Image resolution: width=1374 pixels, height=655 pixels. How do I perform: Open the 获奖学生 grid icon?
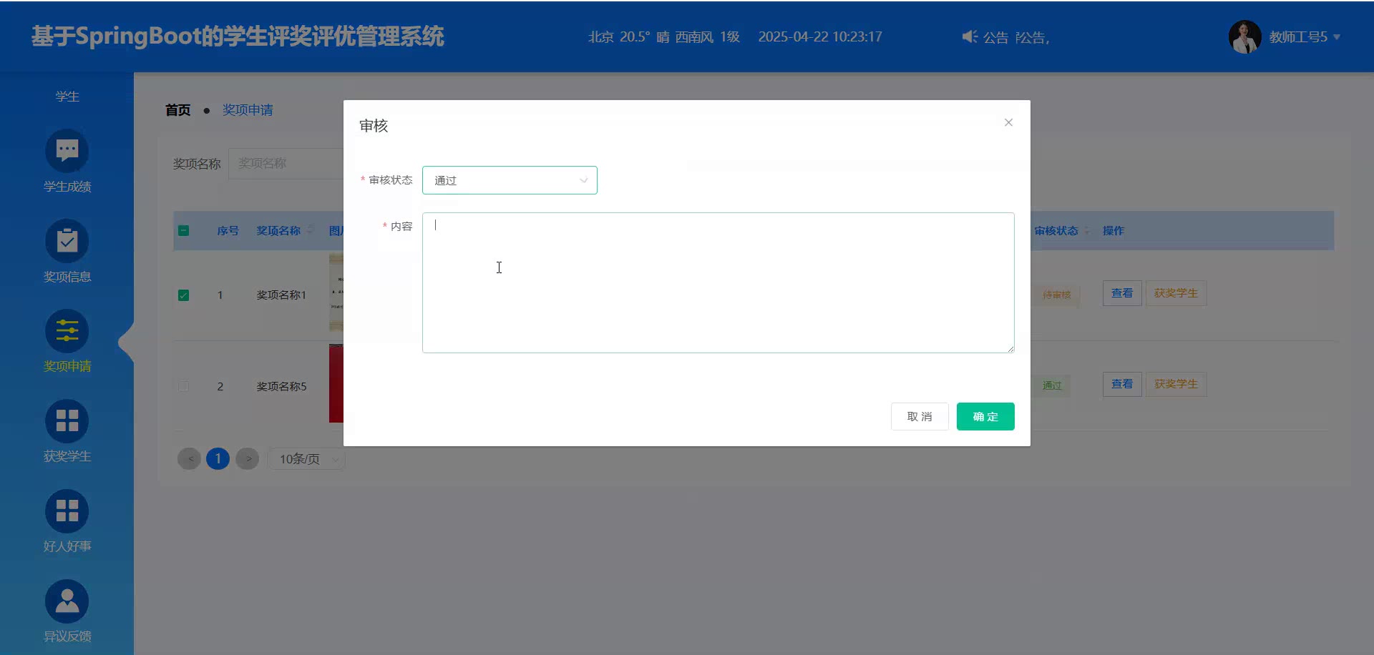point(67,421)
